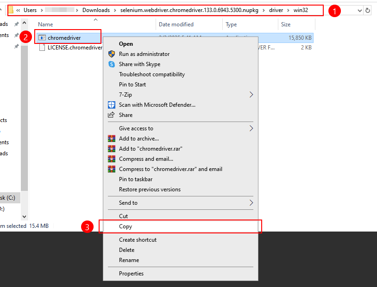Viewport: 377px width, 287px height.
Task: Choose the Share menu entry
Action: [x=181, y=115]
